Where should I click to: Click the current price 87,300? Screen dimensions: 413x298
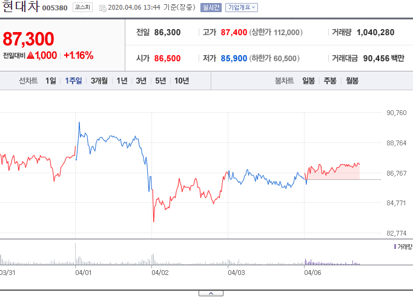coord(28,39)
